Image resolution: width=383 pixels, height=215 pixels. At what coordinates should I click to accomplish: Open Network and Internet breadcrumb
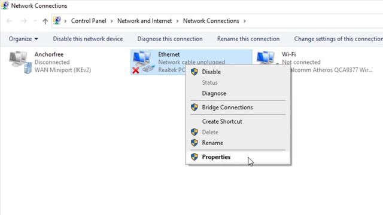pos(145,21)
